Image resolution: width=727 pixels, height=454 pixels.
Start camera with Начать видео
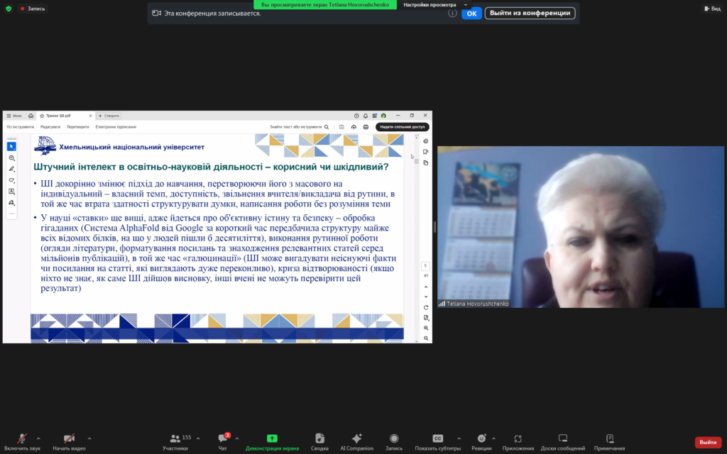pyautogui.click(x=69, y=440)
